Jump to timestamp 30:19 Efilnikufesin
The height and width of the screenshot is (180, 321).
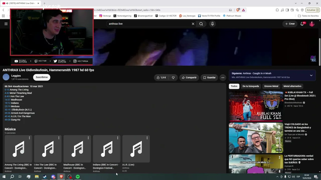click(8, 110)
